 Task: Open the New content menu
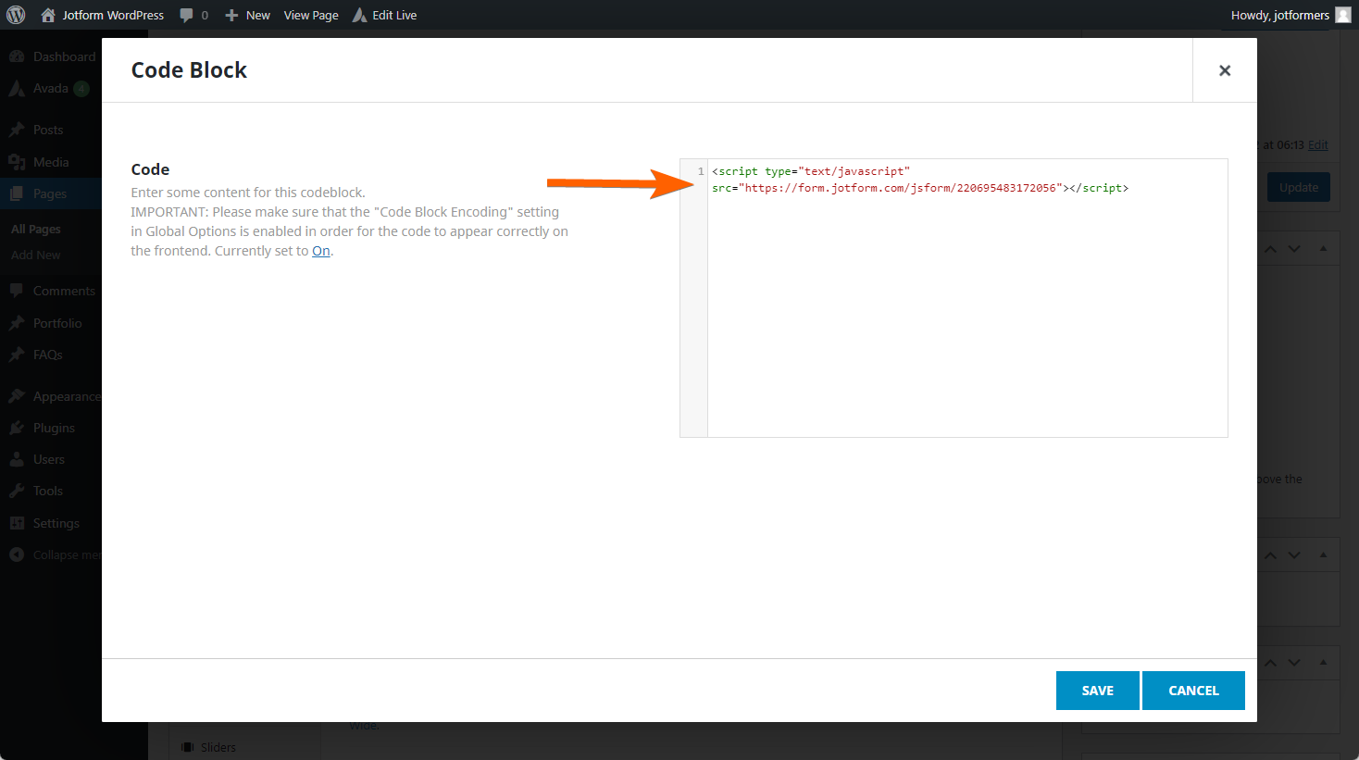click(x=258, y=15)
